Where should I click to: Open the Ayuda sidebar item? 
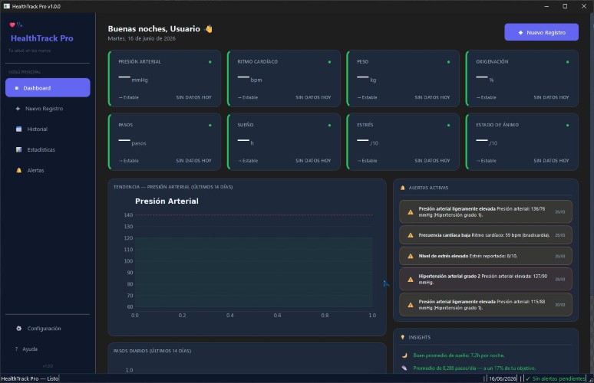[x=48, y=349]
